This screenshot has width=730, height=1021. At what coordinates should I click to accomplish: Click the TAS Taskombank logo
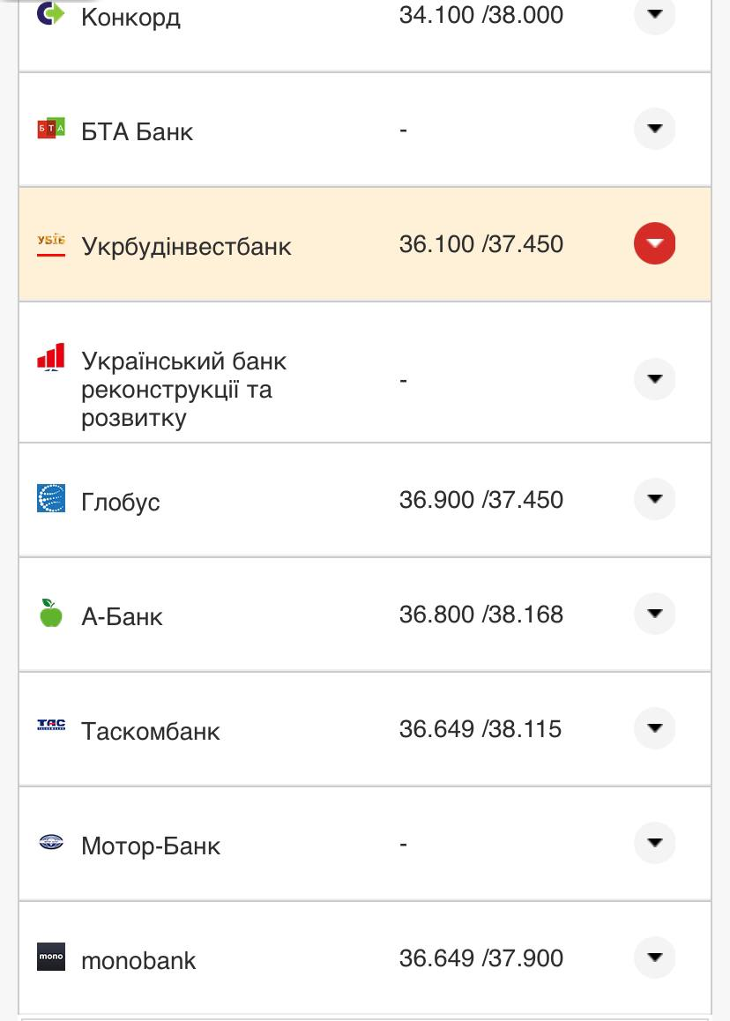click(x=51, y=727)
